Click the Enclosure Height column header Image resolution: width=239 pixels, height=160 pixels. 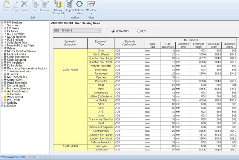coord(198,45)
